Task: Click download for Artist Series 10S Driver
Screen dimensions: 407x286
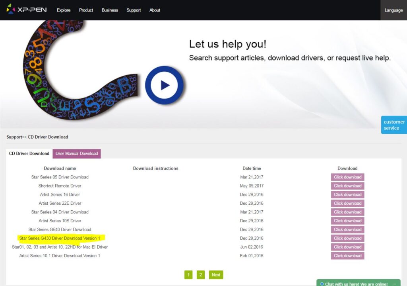Action: coord(347,221)
